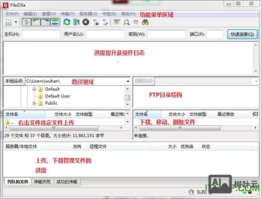Select the parent directory '..' entry
This screenshot has height=199, width=262.
pyautogui.click(x=9, y=122)
